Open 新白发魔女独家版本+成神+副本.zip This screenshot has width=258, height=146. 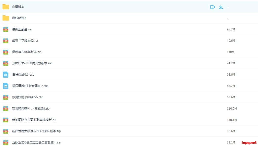click(x=36, y=131)
